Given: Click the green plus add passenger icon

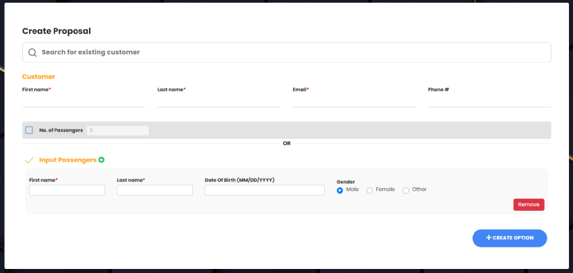Looking at the screenshot, I should pos(101,160).
